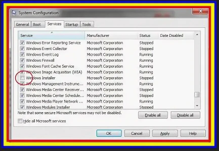This screenshot has width=219, height=151.
Task: Confirm with the OK button
Action: point(109,133)
